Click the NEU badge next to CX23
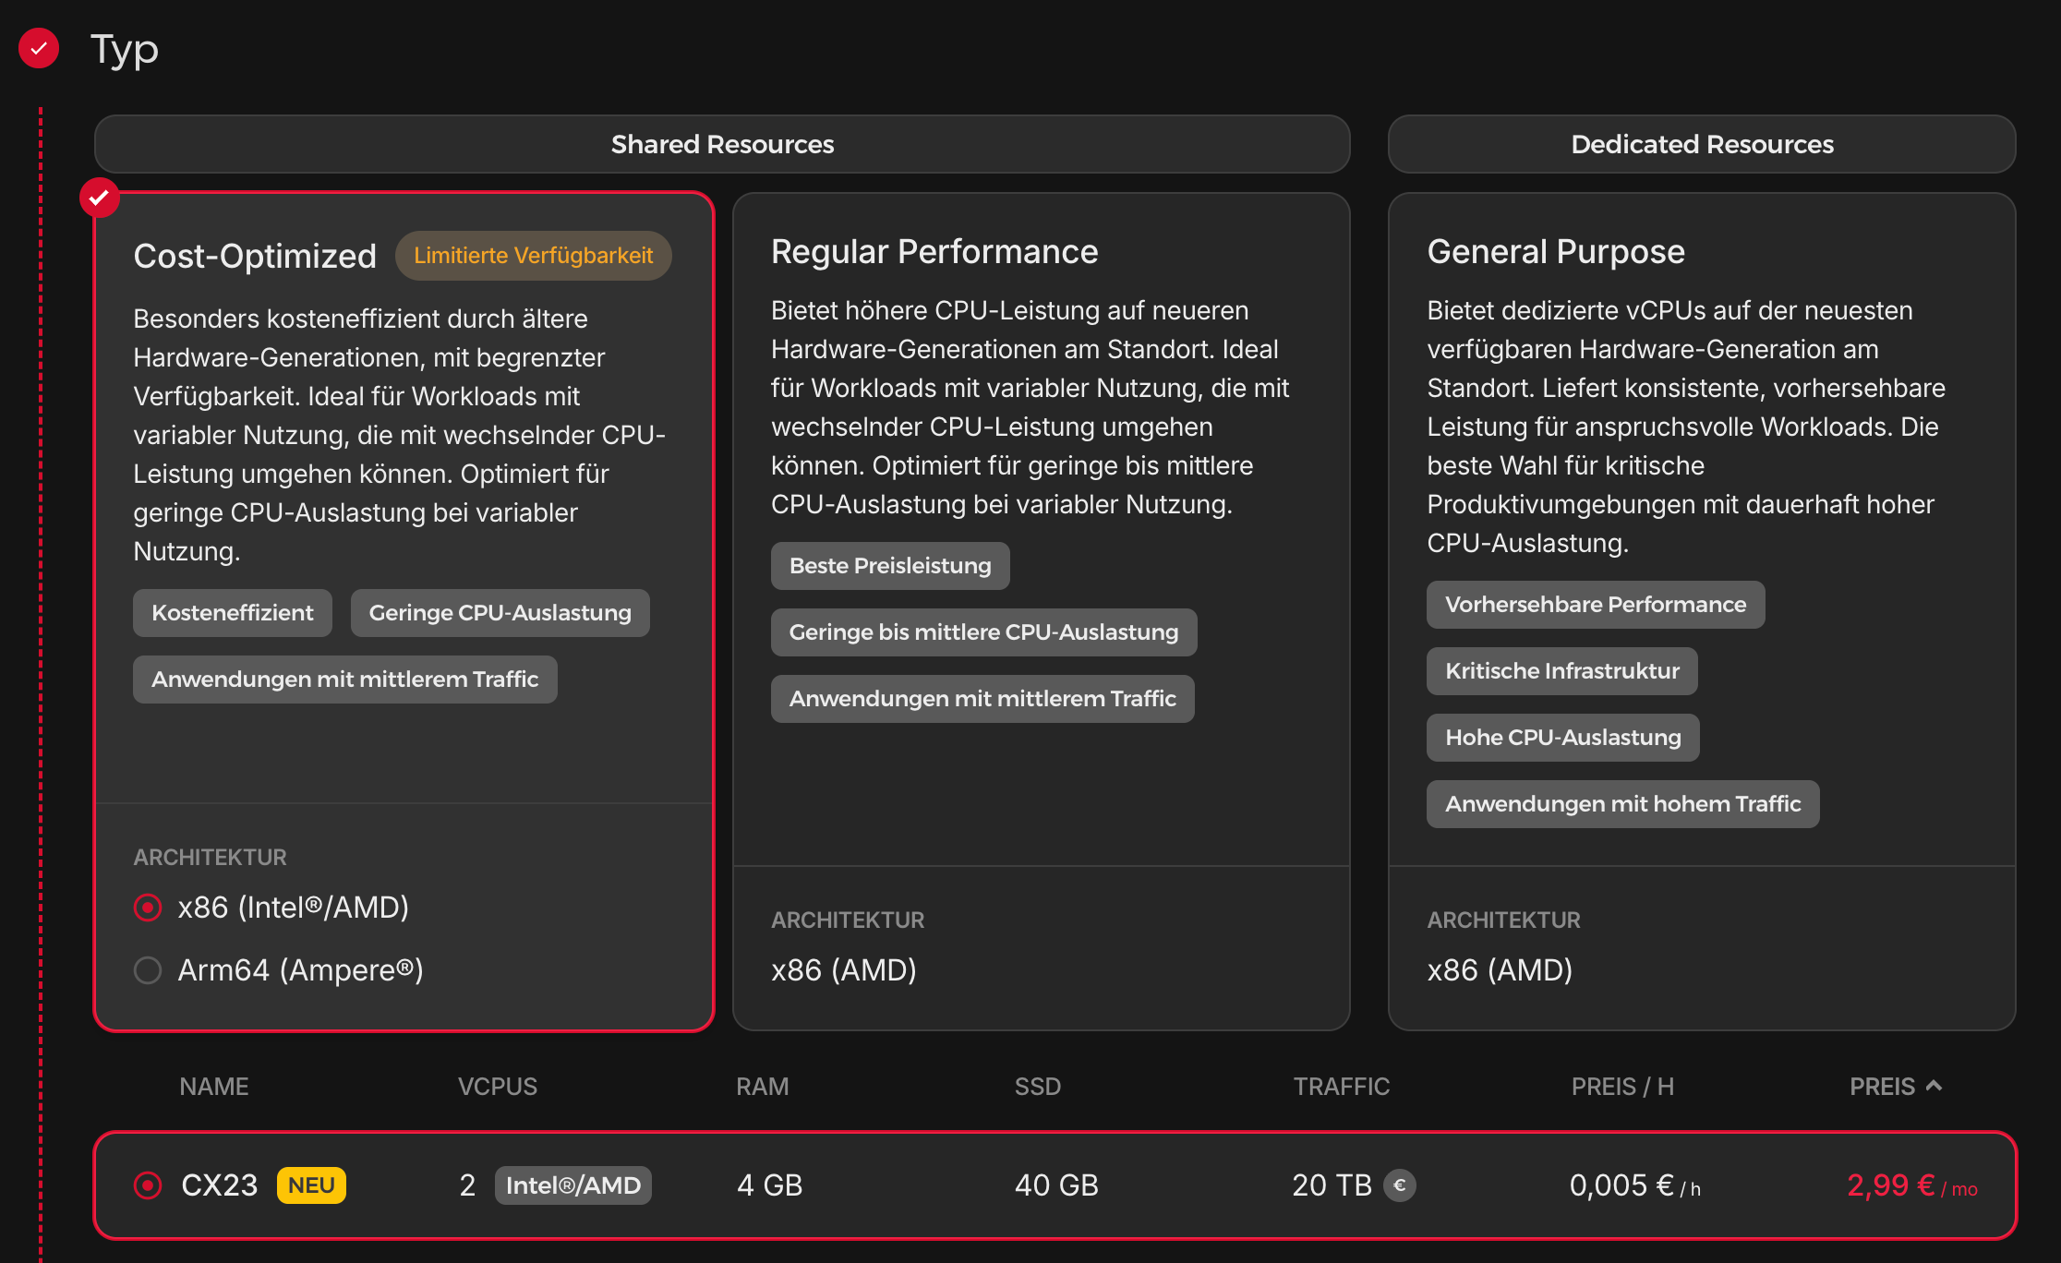Image resolution: width=2061 pixels, height=1263 pixels. pos(311,1185)
